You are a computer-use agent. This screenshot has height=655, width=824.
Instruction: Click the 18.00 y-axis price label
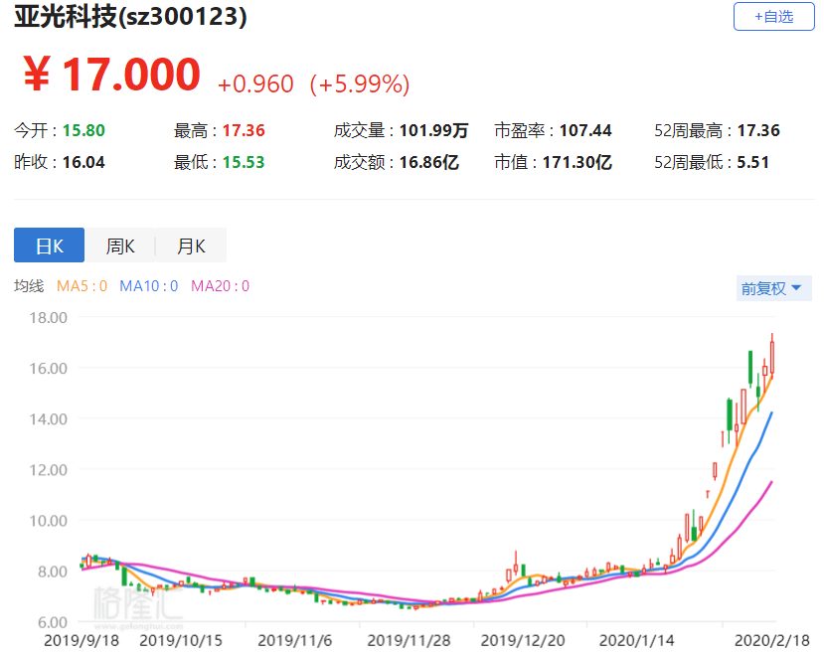pos(48,317)
